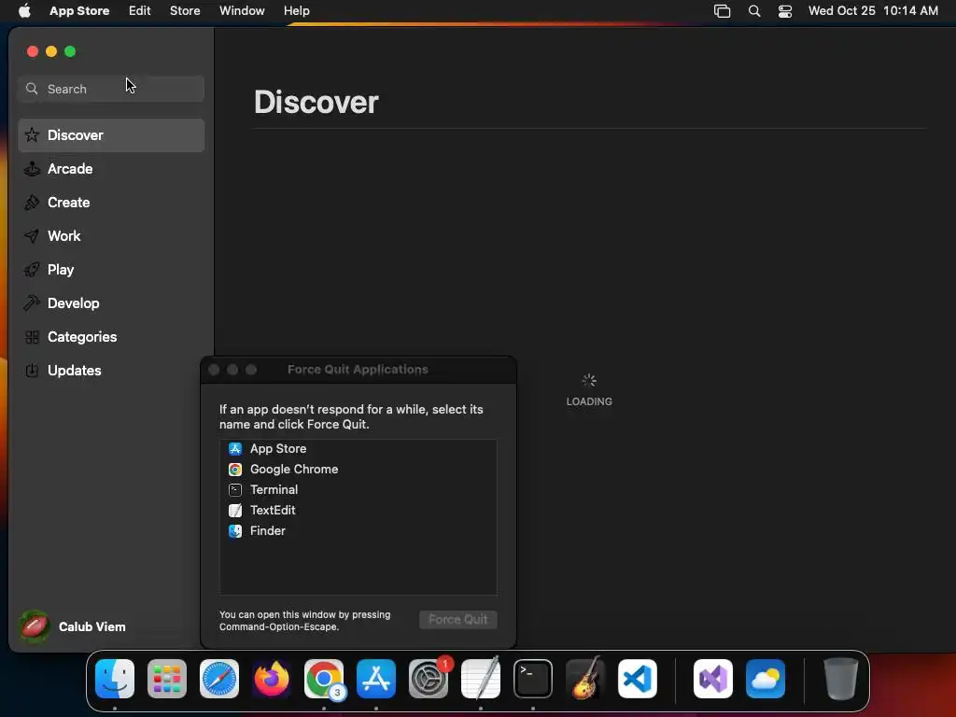Click the Play rocket icon

32,269
